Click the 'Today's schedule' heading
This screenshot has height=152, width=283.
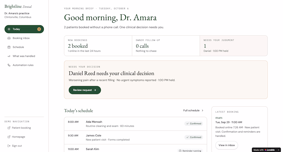pos(78,111)
